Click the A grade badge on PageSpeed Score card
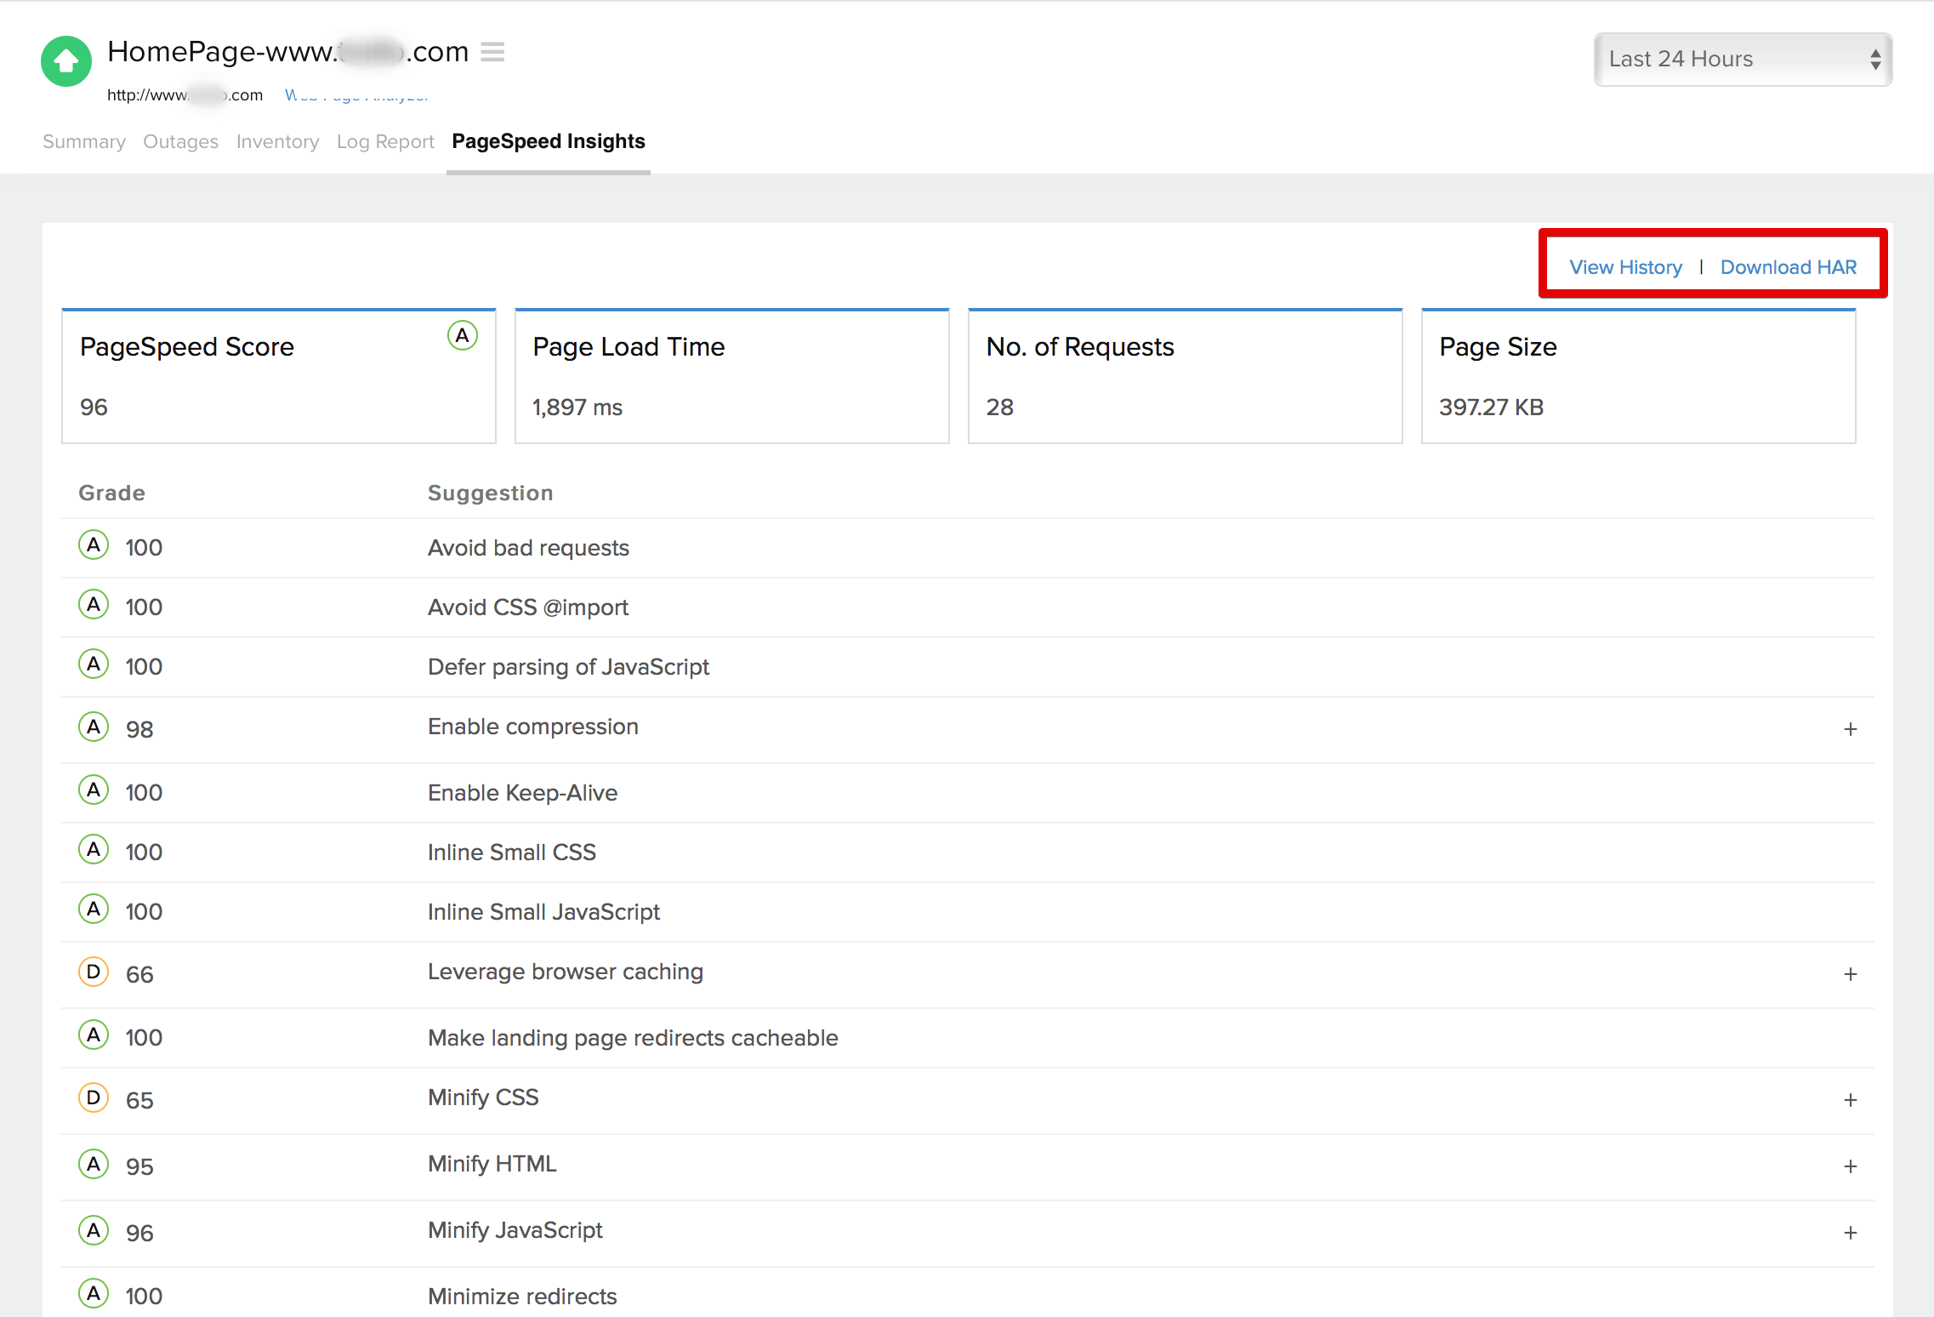This screenshot has width=1934, height=1317. [x=461, y=336]
